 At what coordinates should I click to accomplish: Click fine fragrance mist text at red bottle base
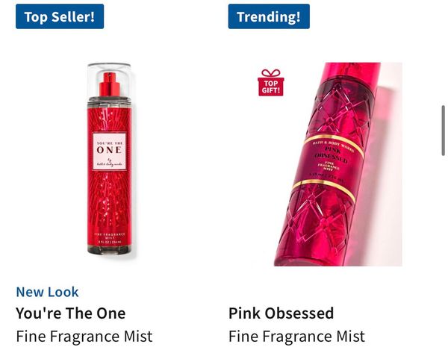coord(110,238)
